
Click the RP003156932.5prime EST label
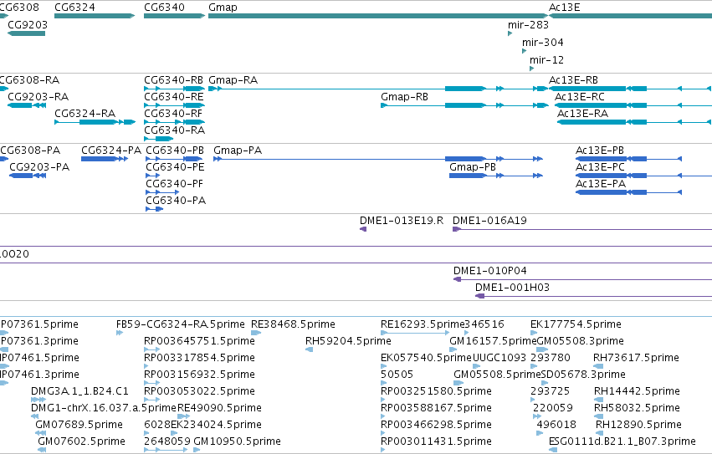(x=199, y=375)
